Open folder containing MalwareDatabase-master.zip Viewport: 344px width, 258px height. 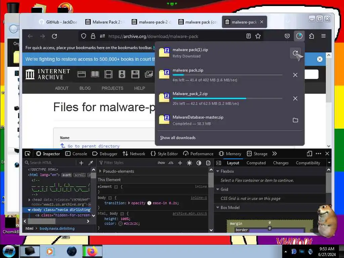coord(295,120)
